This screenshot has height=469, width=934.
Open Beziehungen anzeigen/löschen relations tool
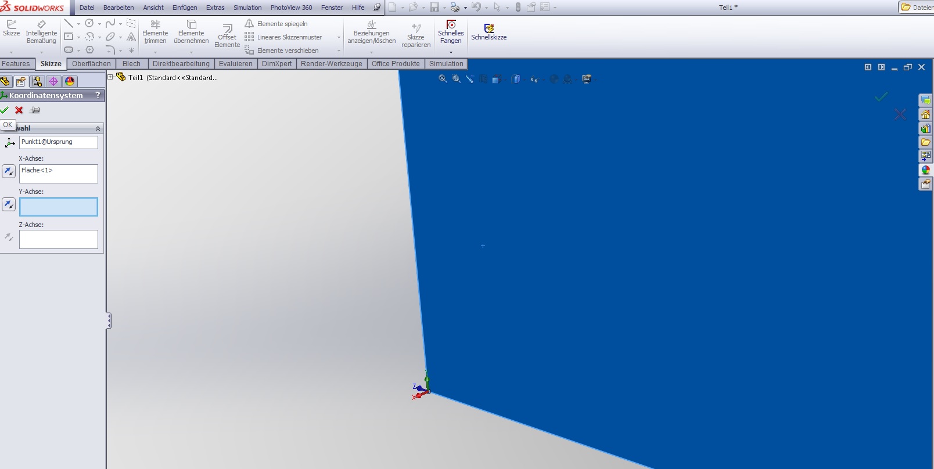coord(372,32)
